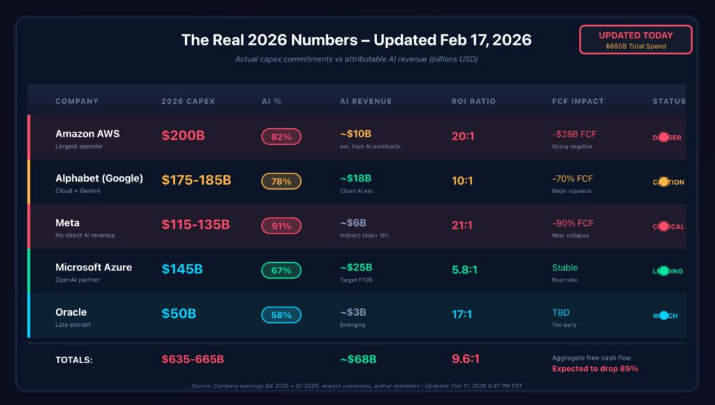This screenshot has height=405, width=715.
Task: Click the green 67% AI share pill
Action: (281, 270)
